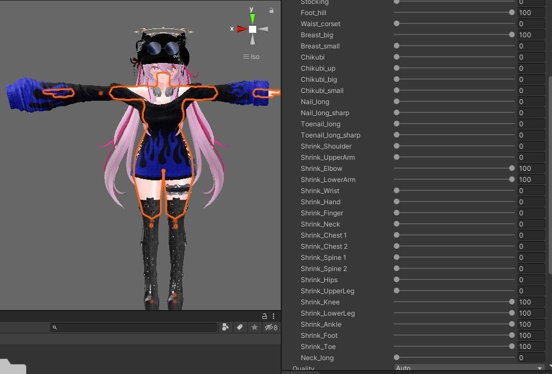Click the favorites star icon
Viewport: 552px width, 374px height.
pos(254,327)
